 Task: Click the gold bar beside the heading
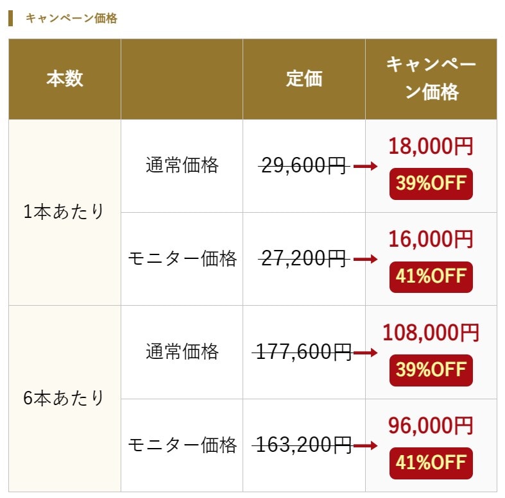pyautogui.click(x=11, y=19)
